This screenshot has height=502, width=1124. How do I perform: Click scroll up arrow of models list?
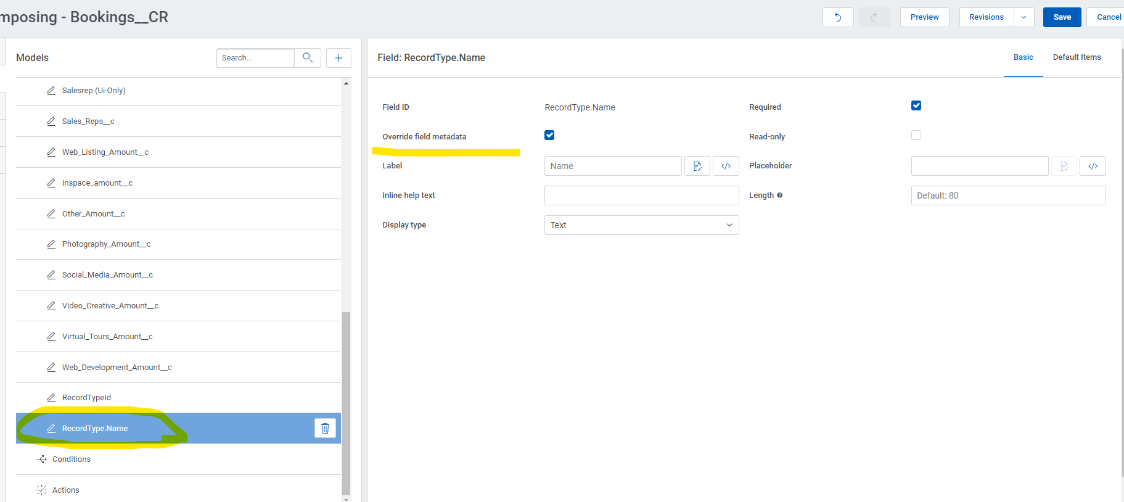point(346,83)
